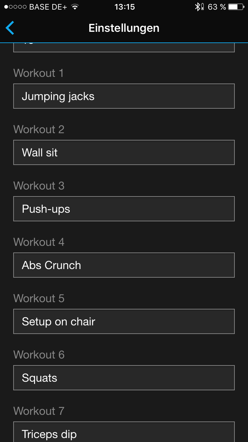Tap the 13:15 clock in status bar

(124, 7)
